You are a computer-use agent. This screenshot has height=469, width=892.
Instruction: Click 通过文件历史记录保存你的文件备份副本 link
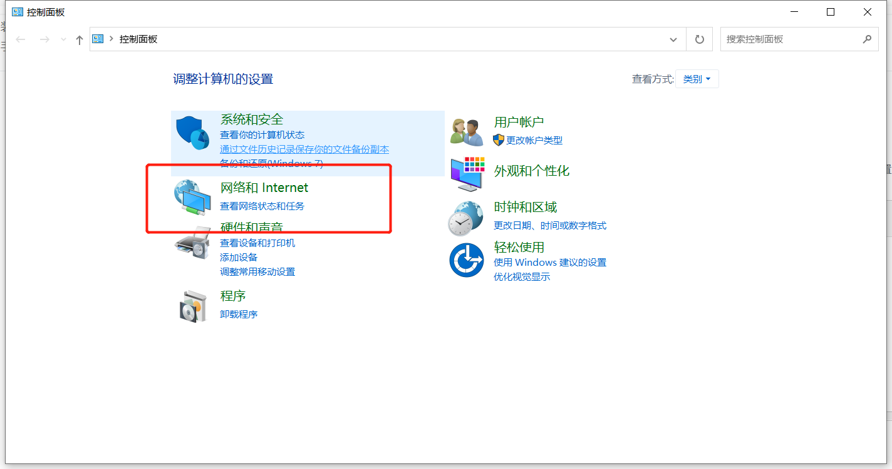[304, 149]
